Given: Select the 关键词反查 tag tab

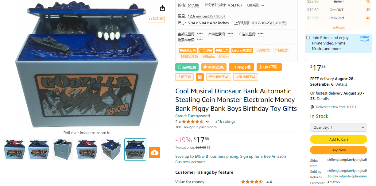Looking at the screenshot, I should [x=188, y=51].
